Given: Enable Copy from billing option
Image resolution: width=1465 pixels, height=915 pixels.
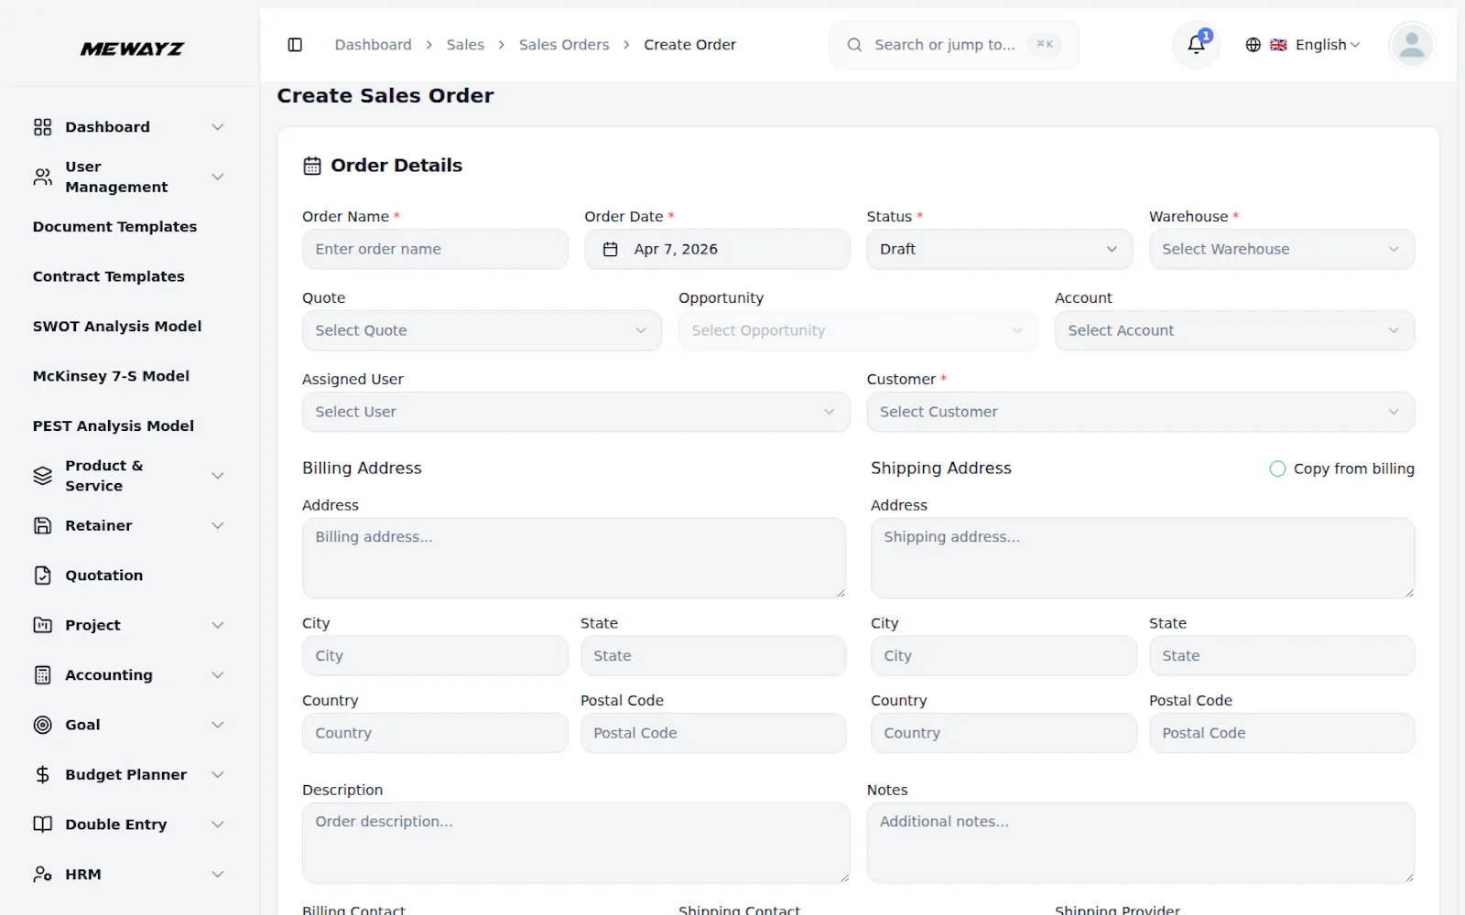Looking at the screenshot, I should (1277, 468).
